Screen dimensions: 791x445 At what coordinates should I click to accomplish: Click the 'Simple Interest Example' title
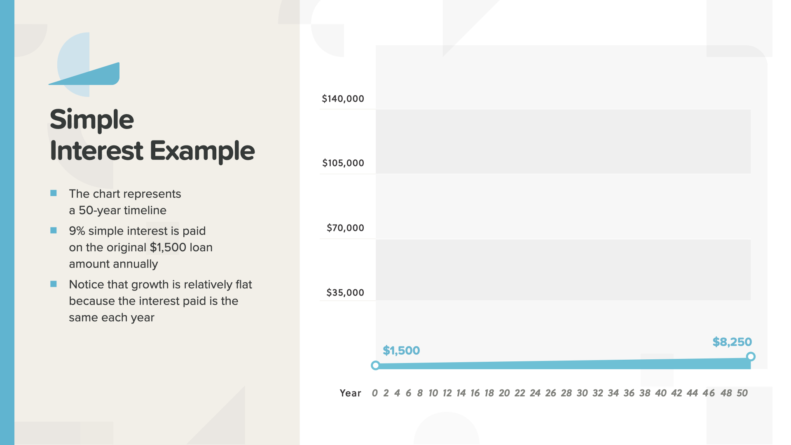[152, 135]
